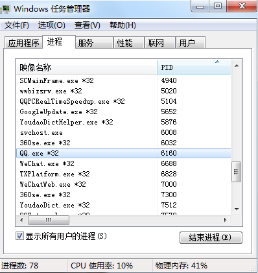Screen dimensions: 258x273
Task: Click PID value 7000
Action: coord(169,184)
